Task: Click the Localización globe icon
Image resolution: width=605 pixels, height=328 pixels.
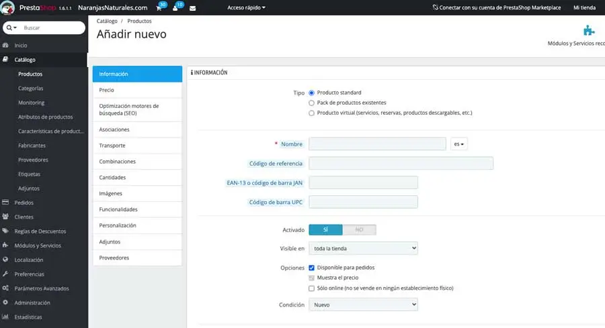Action: 6,260
